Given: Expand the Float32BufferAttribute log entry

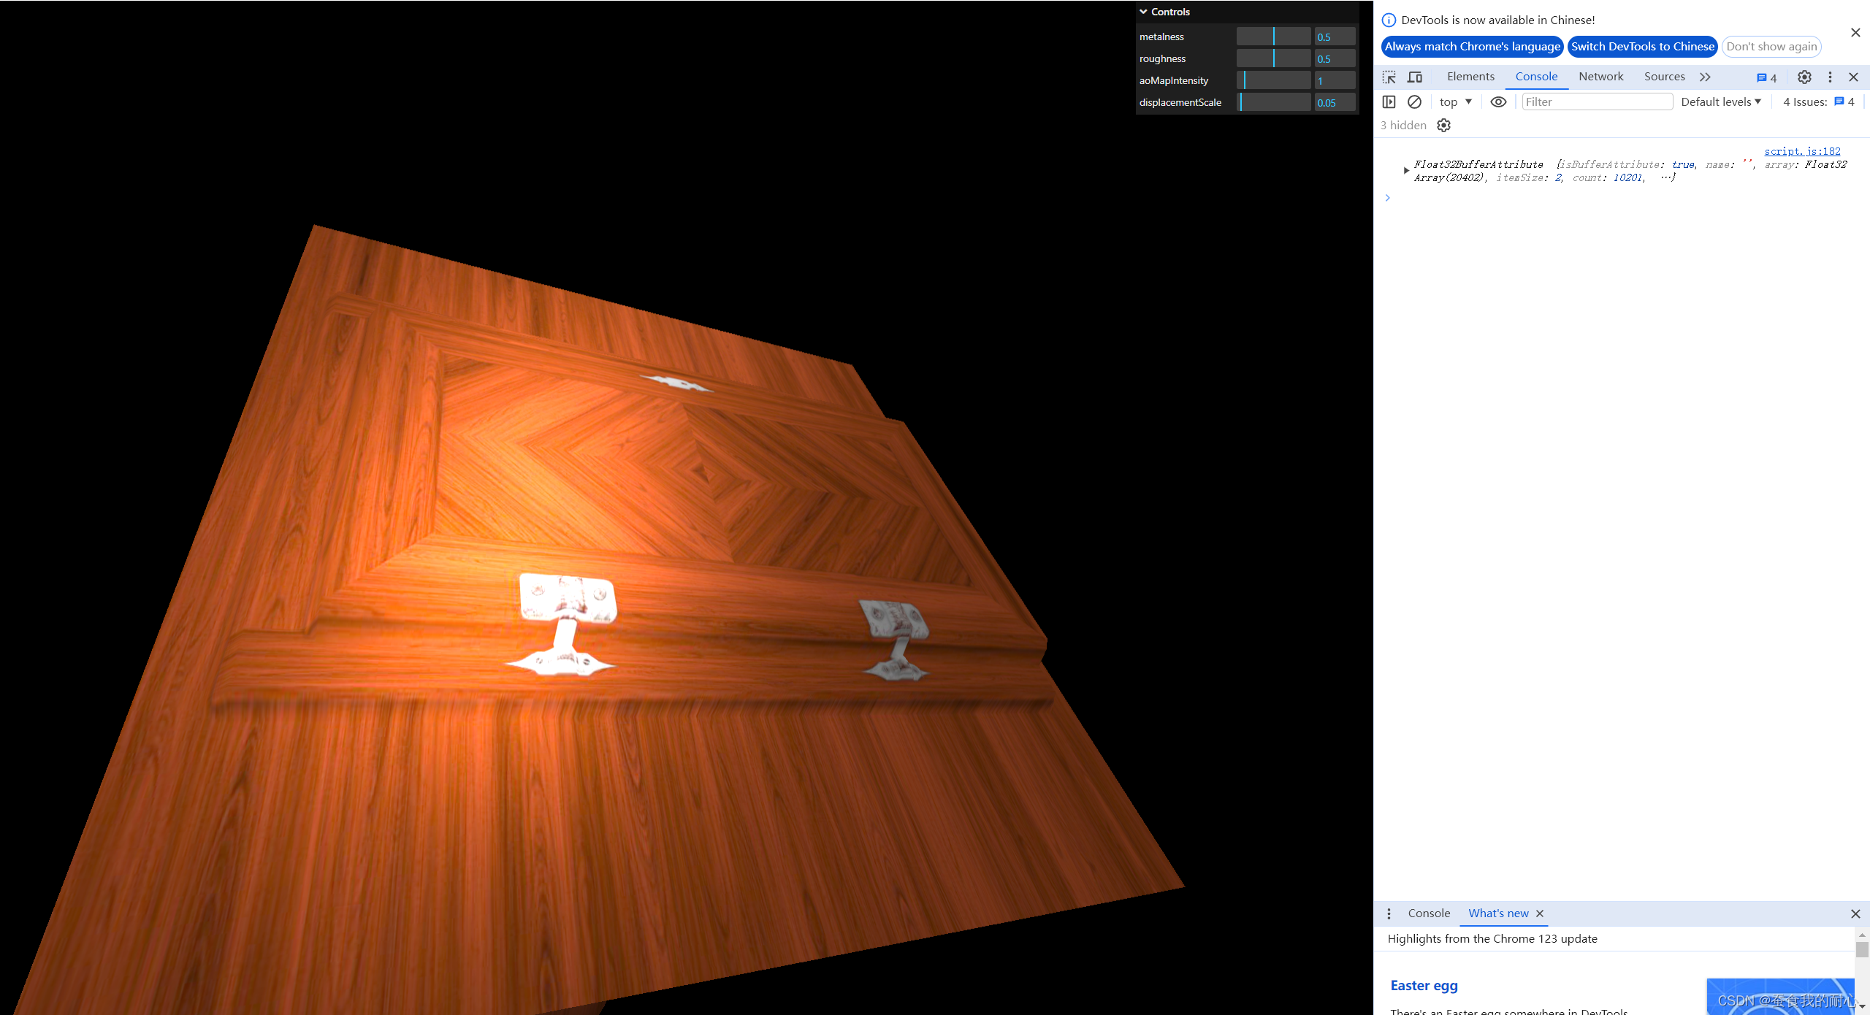Looking at the screenshot, I should pyautogui.click(x=1406, y=170).
